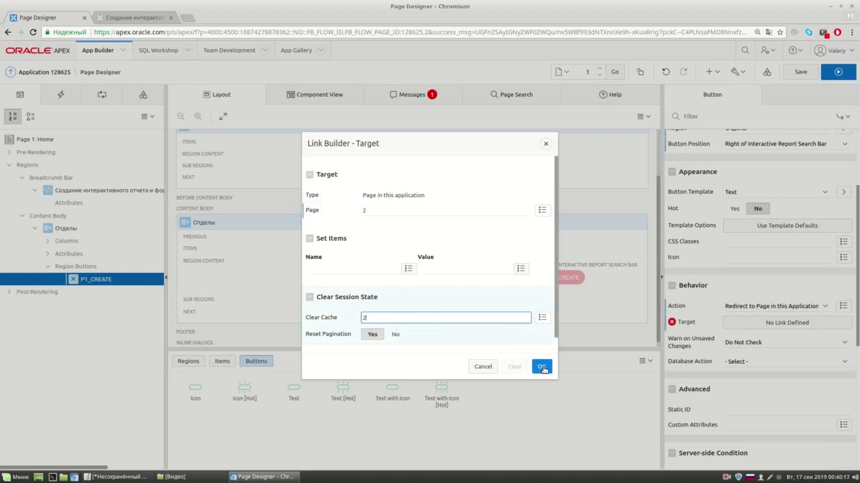Set Reset Pagination to Yes
Image resolution: width=860 pixels, height=483 pixels.
pyautogui.click(x=372, y=334)
